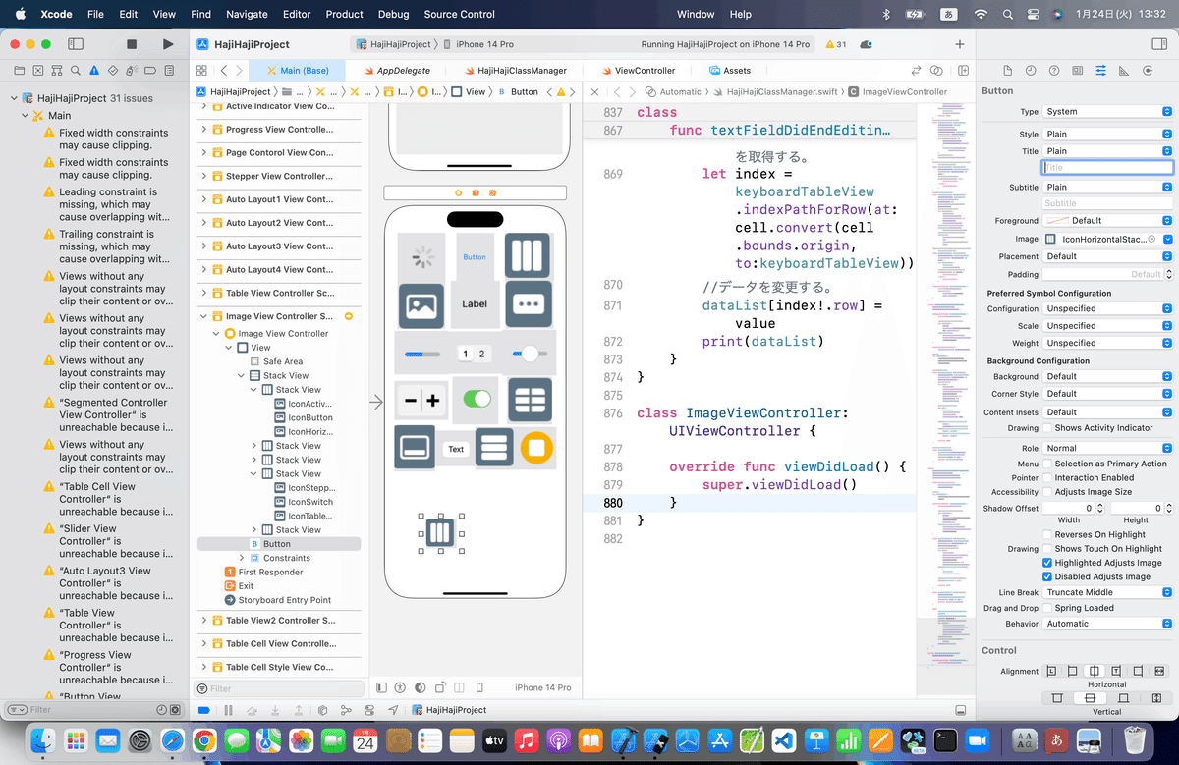Click the Subtitle text input field
This screenshot has height=765, width=1179.
point(1107,203)
